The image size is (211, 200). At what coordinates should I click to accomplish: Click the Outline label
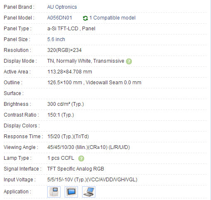click(x=13, y=83)
